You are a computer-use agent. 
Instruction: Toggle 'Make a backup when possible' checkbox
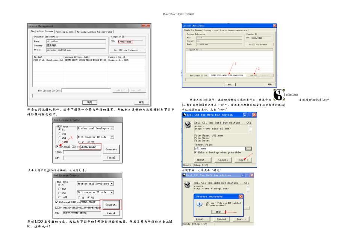pyautogui.click(x=195, y=153)
